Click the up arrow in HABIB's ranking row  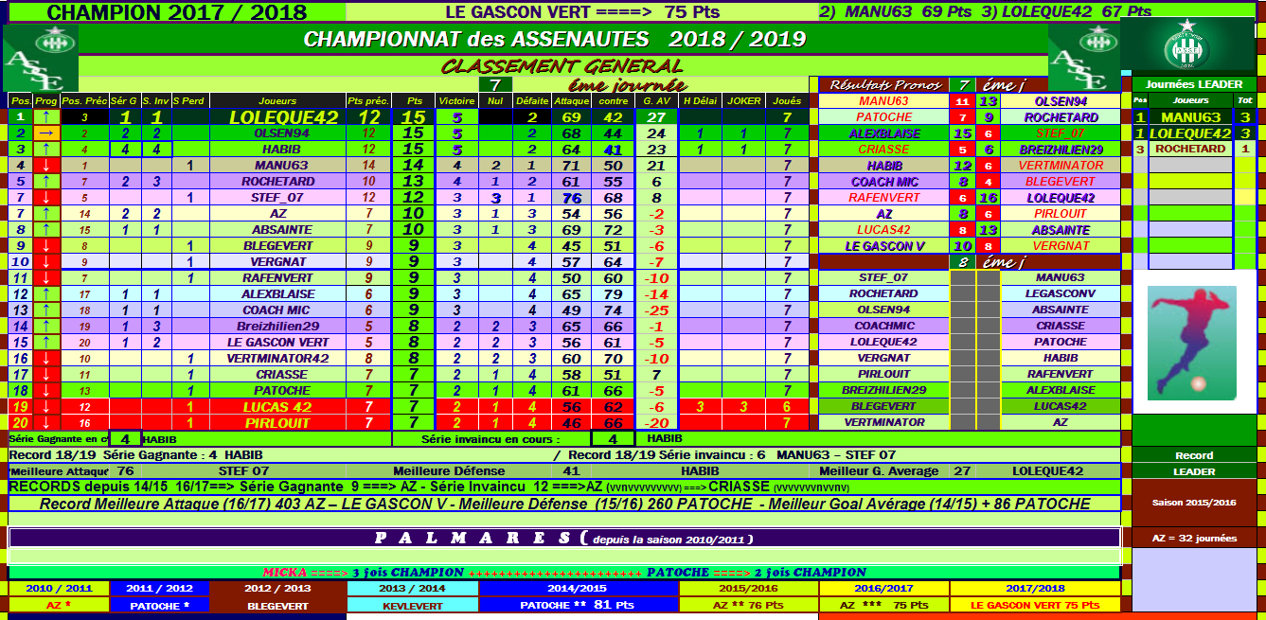47,150
